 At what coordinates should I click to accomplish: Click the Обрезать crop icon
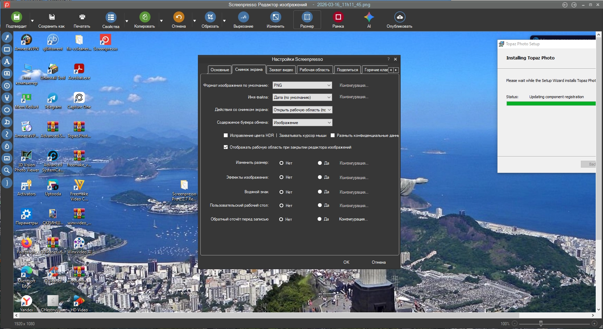tap(210, 17)
